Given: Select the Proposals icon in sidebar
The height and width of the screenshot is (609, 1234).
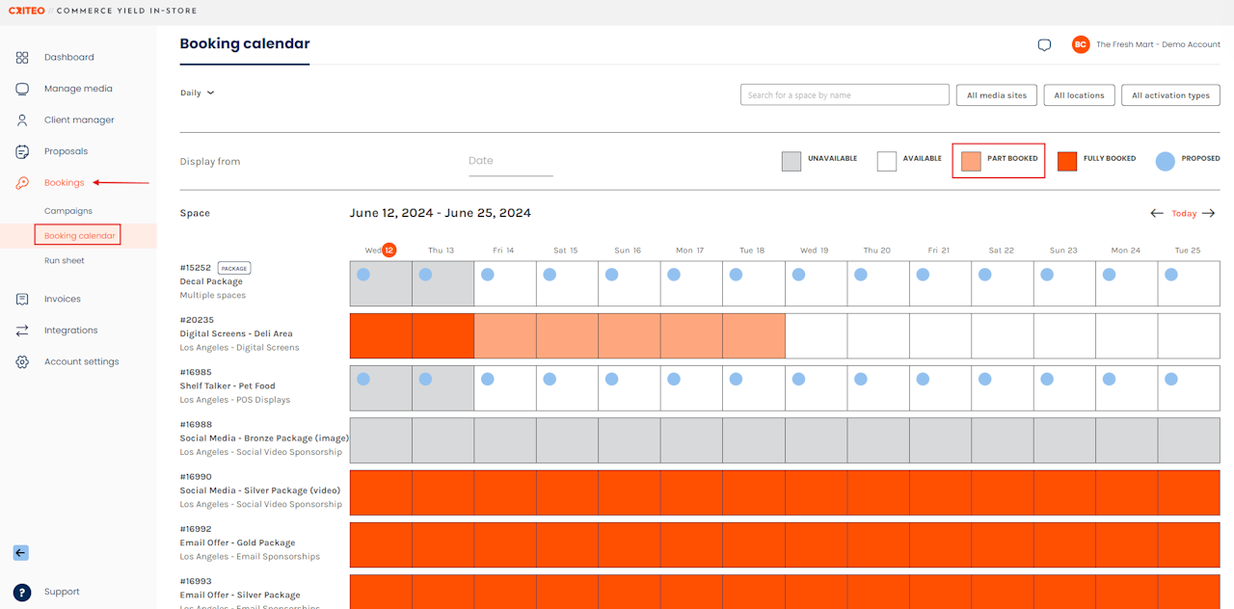Looking at the screenshot, I should [x=22, y=151].
